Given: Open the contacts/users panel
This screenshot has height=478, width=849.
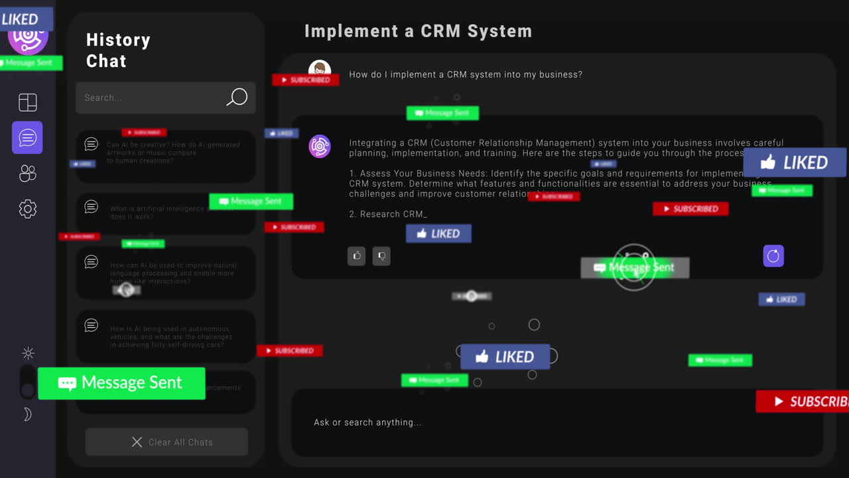Looking at the screenshot, I should (27, 173).
